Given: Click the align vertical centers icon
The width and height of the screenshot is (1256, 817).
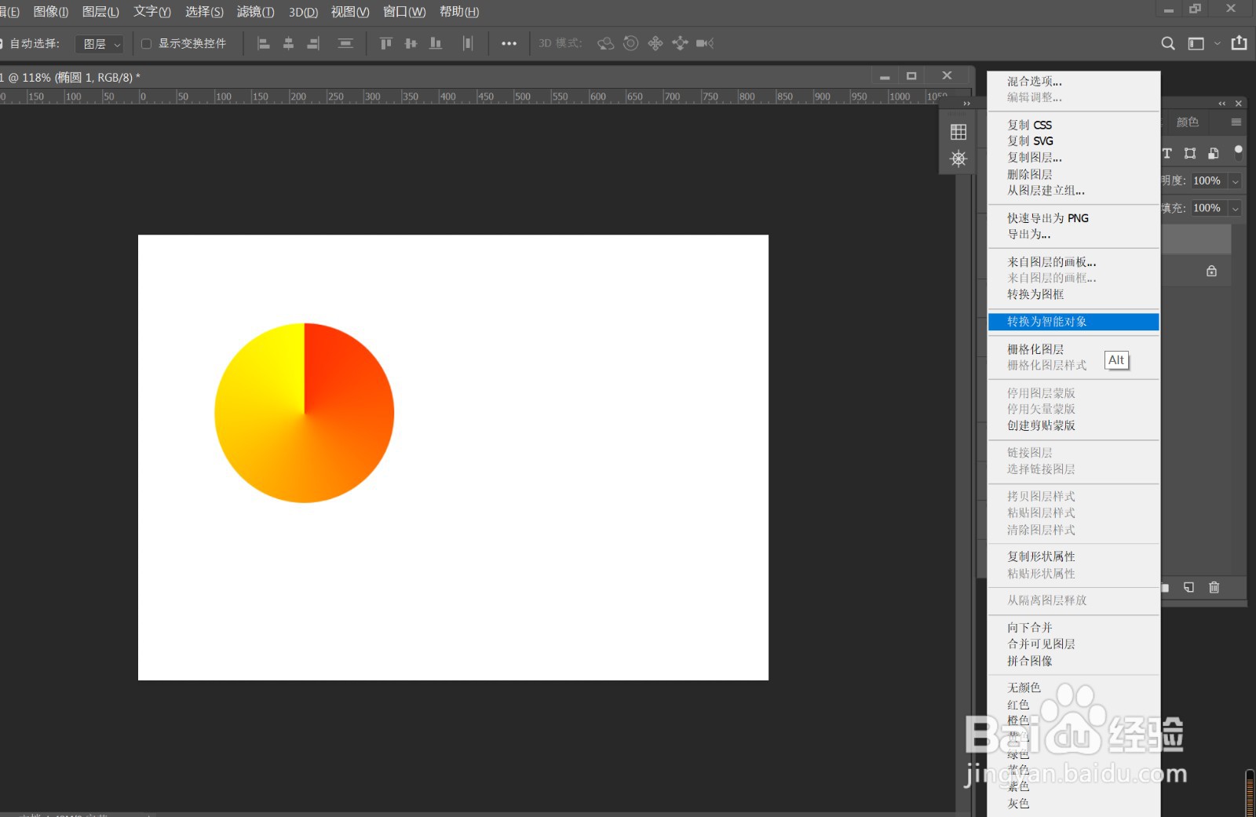Looking at the screenshot, I should (411, 43).
